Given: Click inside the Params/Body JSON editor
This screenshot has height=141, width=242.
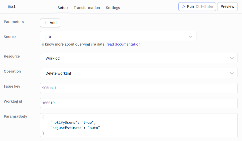Looking at the screenshot, I should click(139, 125).
